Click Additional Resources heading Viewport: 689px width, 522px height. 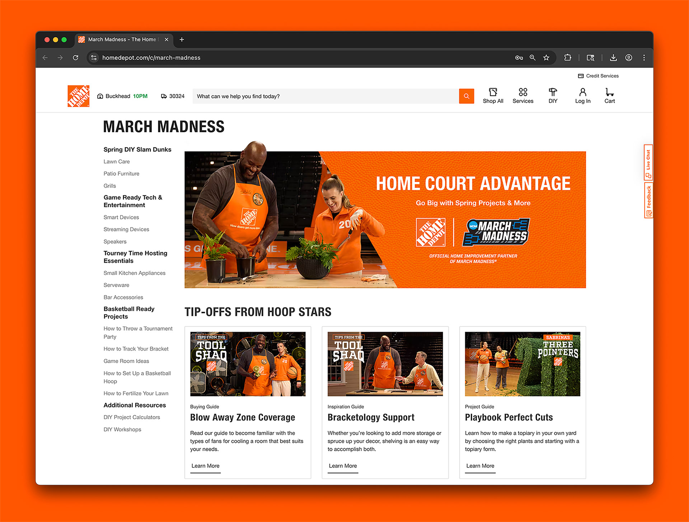pyautogui.click(x=135, y=405)
